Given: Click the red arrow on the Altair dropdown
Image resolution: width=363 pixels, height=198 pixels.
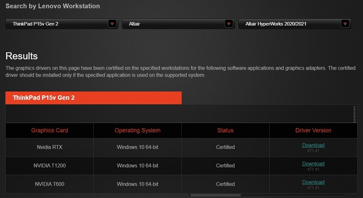Looking at the screenshot, I should [229, 24].
